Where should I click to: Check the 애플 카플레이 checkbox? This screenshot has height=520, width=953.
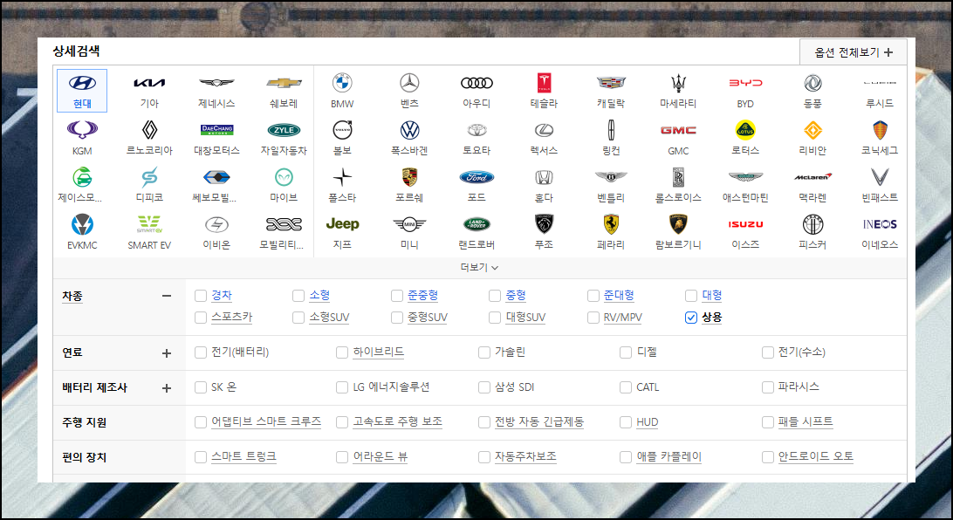point(626,457)
